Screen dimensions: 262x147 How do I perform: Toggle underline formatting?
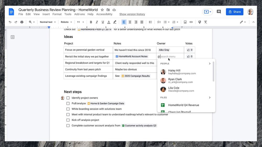(x=103, y=22)
